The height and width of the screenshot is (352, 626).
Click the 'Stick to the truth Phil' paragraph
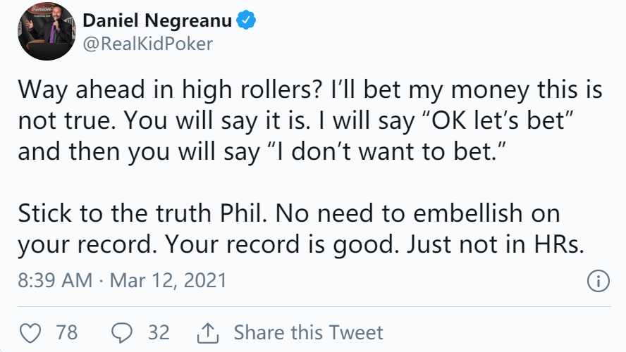tap(301, 228)
